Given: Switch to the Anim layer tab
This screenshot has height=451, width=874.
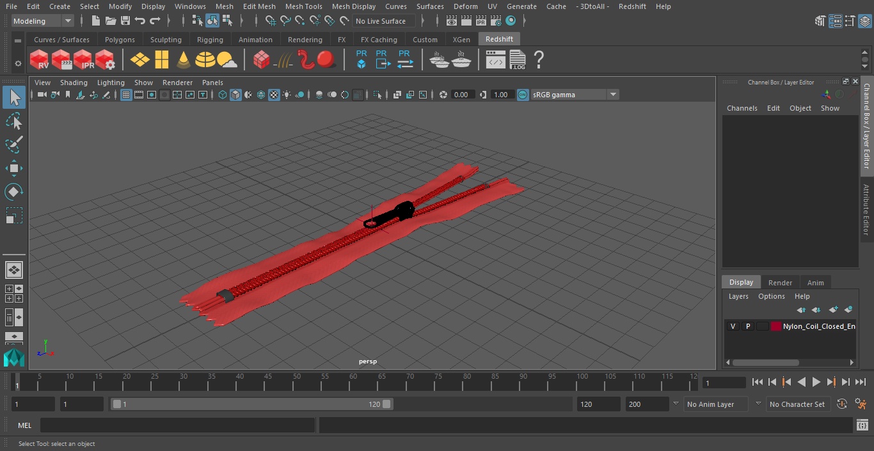Looking at the screenshot, I should click(x=815, y=282).
